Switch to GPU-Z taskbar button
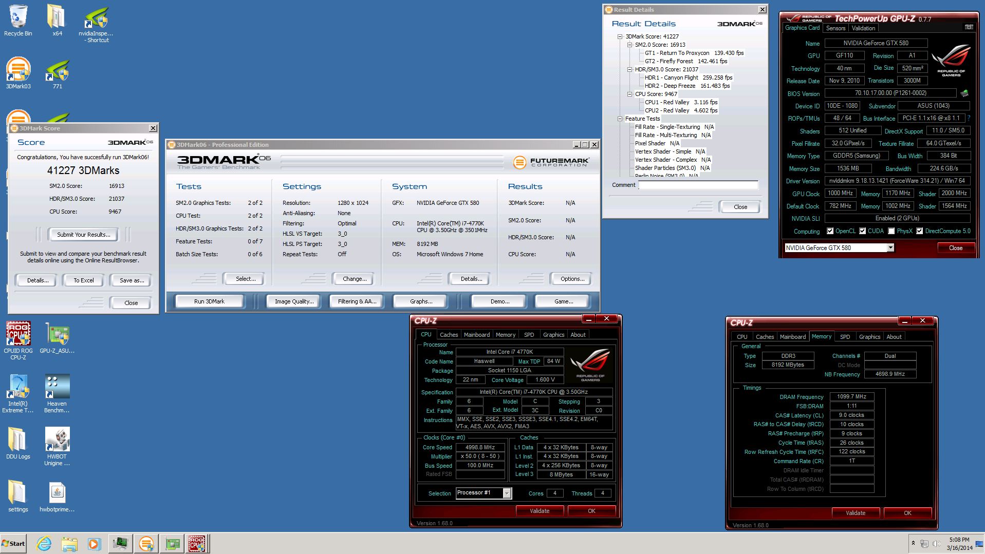The image size is (985, 554). coord(172,544)
